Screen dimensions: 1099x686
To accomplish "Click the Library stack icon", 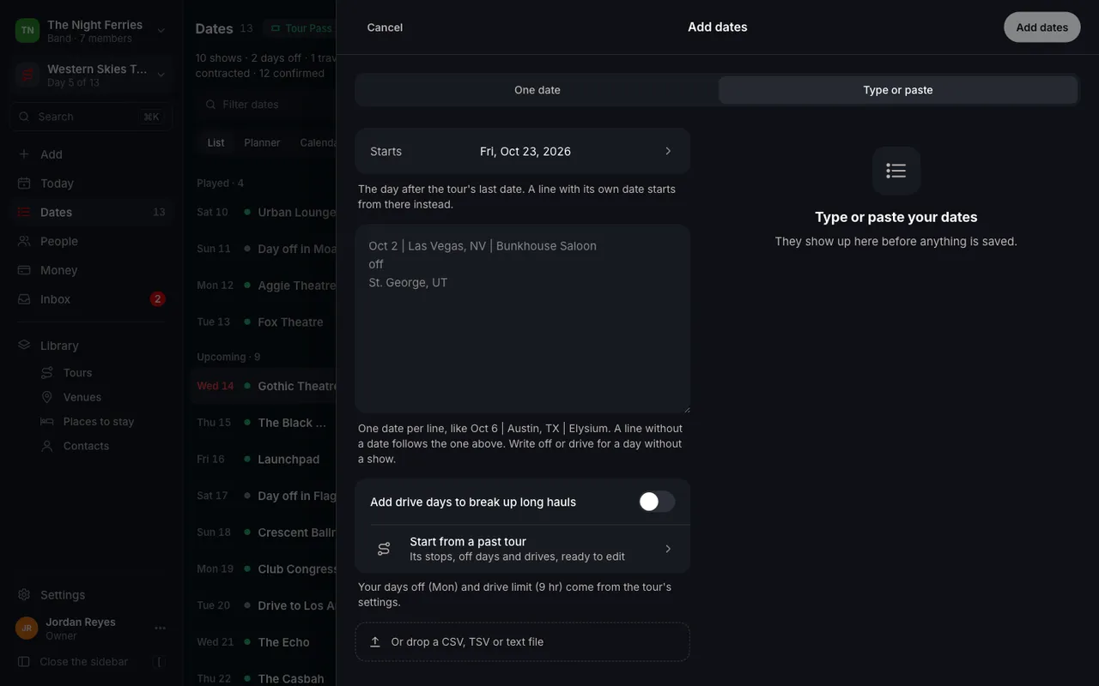I will click(x=24, y=346).
